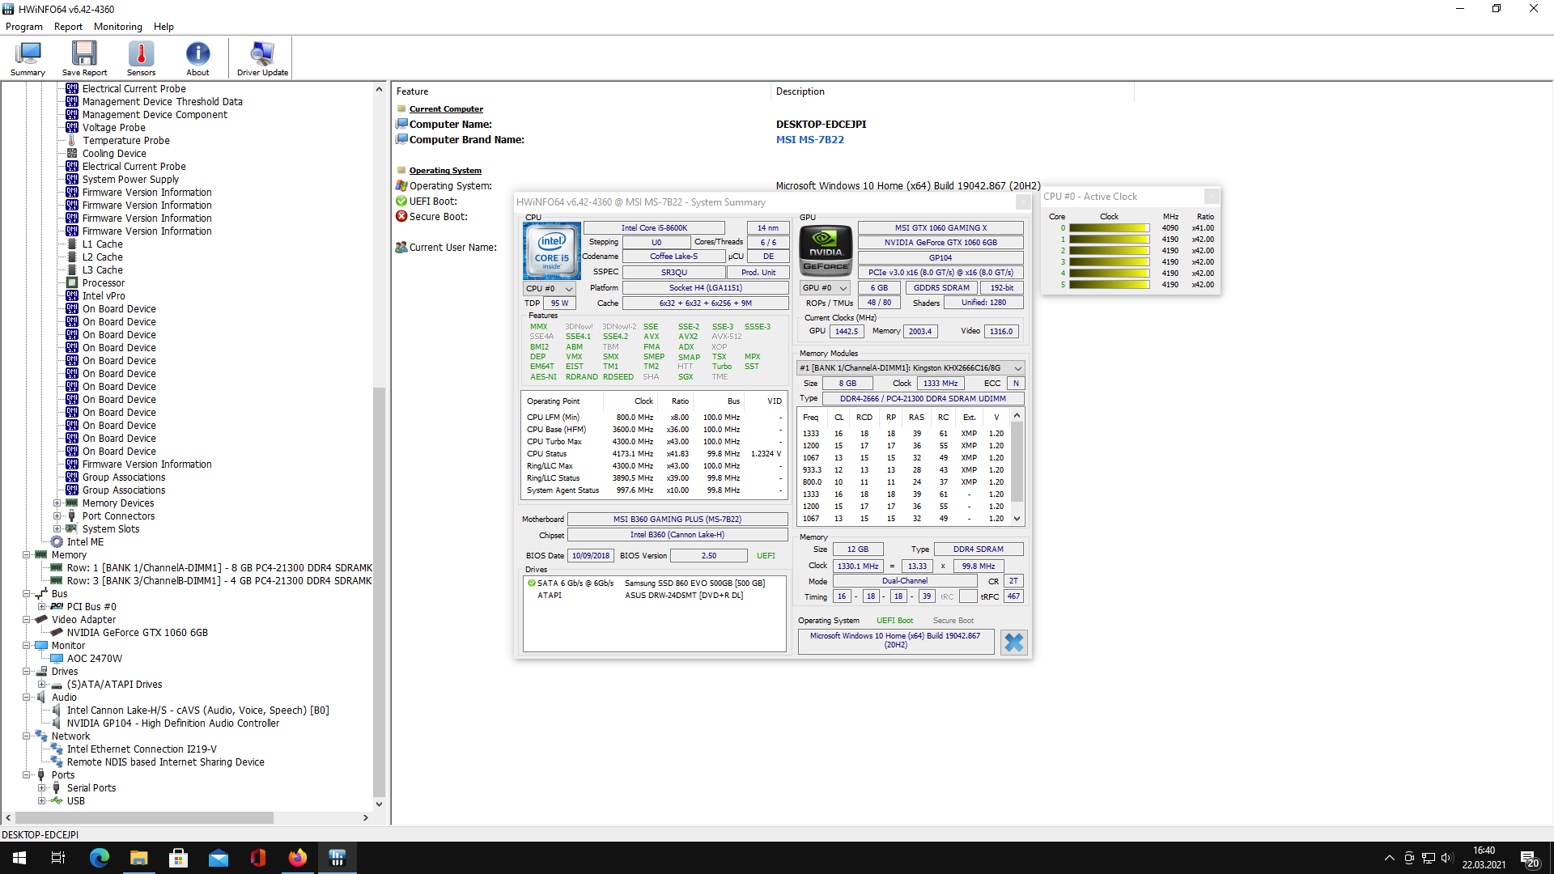
Task: Open the Program menu
Action: point(24,27)
